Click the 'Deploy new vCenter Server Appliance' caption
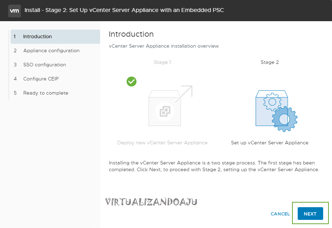332x228 pixels. point(162,143)
